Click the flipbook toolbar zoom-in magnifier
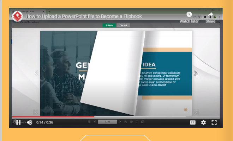The image size is (233, 141). [126, 122]
